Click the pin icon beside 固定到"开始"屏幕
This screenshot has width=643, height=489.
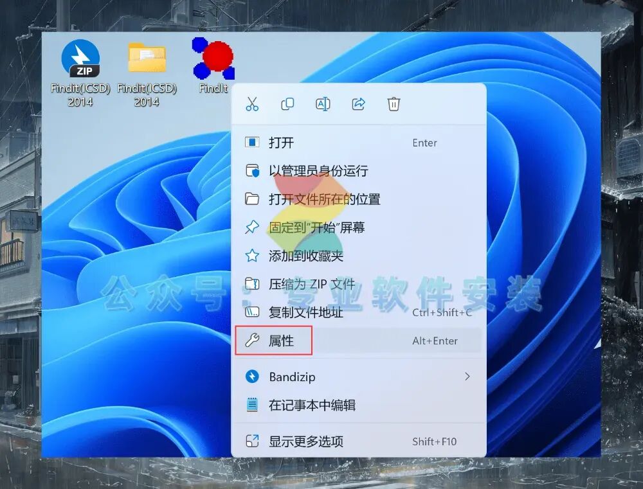252,227
